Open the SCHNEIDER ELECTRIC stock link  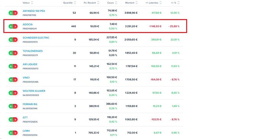pos(36,38)
